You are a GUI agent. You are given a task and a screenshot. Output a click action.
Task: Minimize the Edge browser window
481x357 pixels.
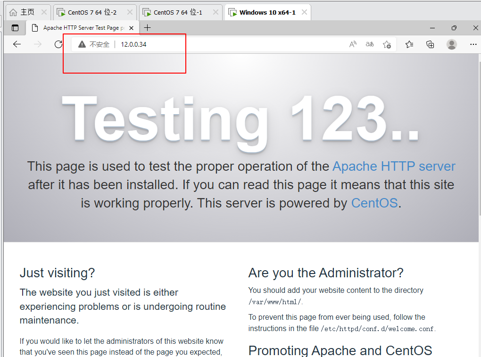(432, 28)
